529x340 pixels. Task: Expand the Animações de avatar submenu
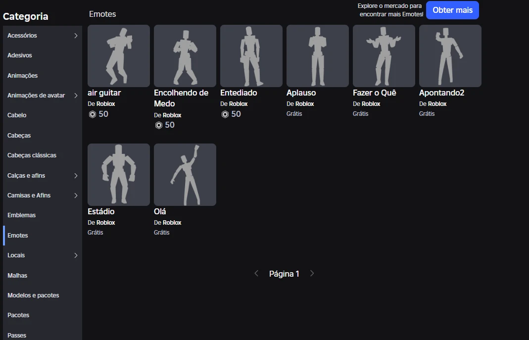click(76, 96)
